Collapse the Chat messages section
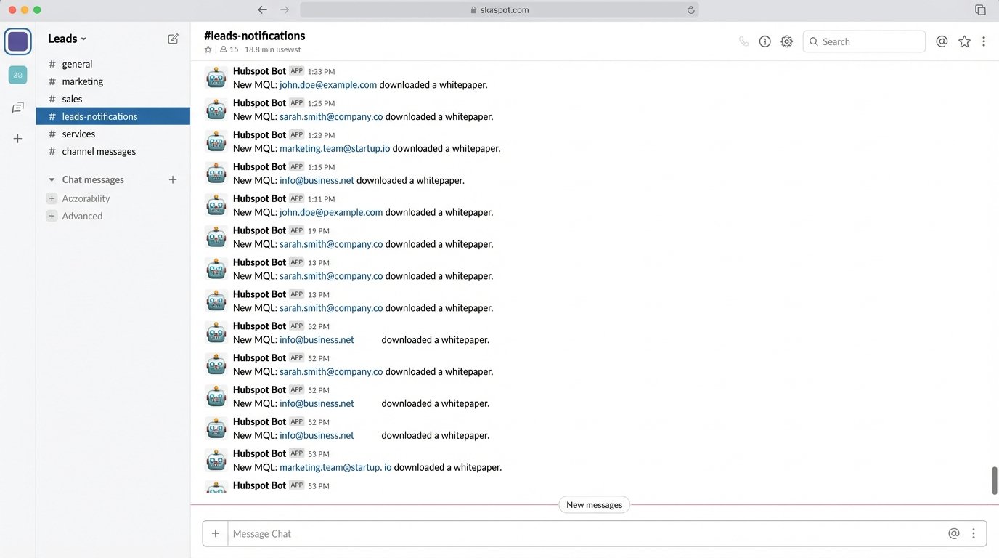999x558 pixels. pyautogui.click(x=52, y=179)
